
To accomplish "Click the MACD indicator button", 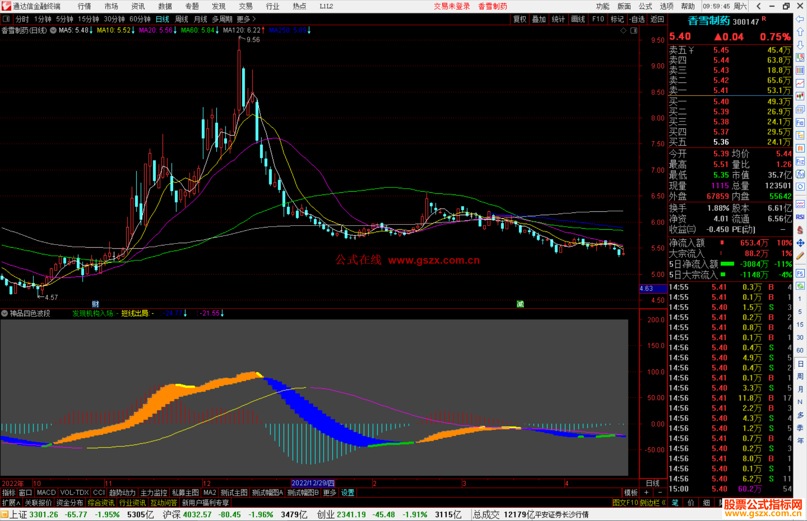I will 46,493.
